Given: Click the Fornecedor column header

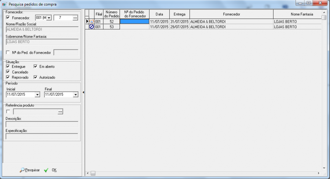Looking at the screenshot, I should pos(231,14).
